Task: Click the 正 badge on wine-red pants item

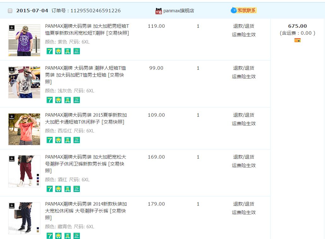Action: (77, 189)
